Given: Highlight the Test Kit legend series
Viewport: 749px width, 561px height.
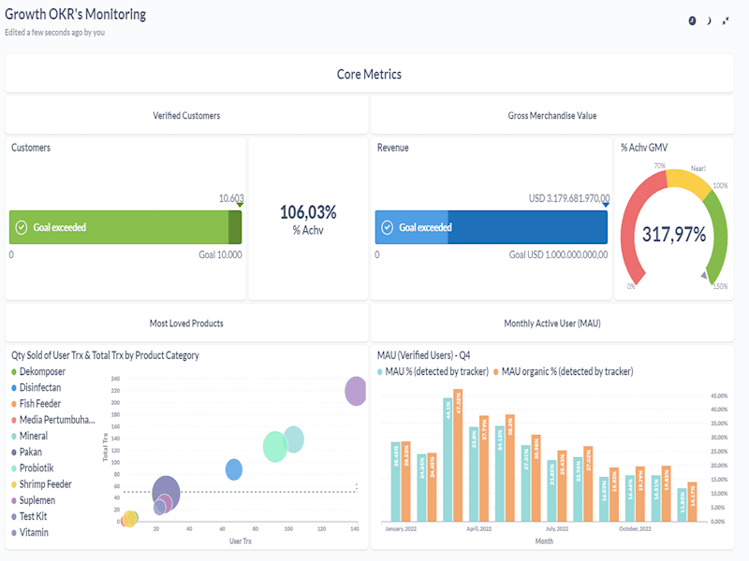Looking at the screenshot, I should pos(29,516).
